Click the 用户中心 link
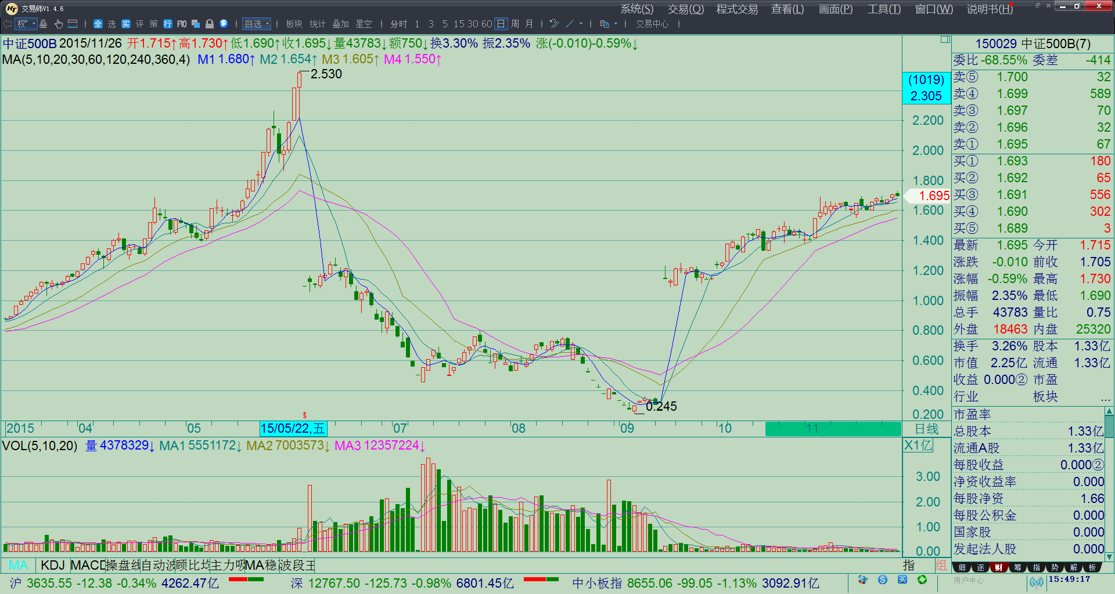 tap(969, 580)
